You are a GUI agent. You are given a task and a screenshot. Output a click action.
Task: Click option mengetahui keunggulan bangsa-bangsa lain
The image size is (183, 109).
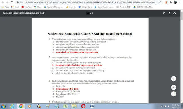76,50
